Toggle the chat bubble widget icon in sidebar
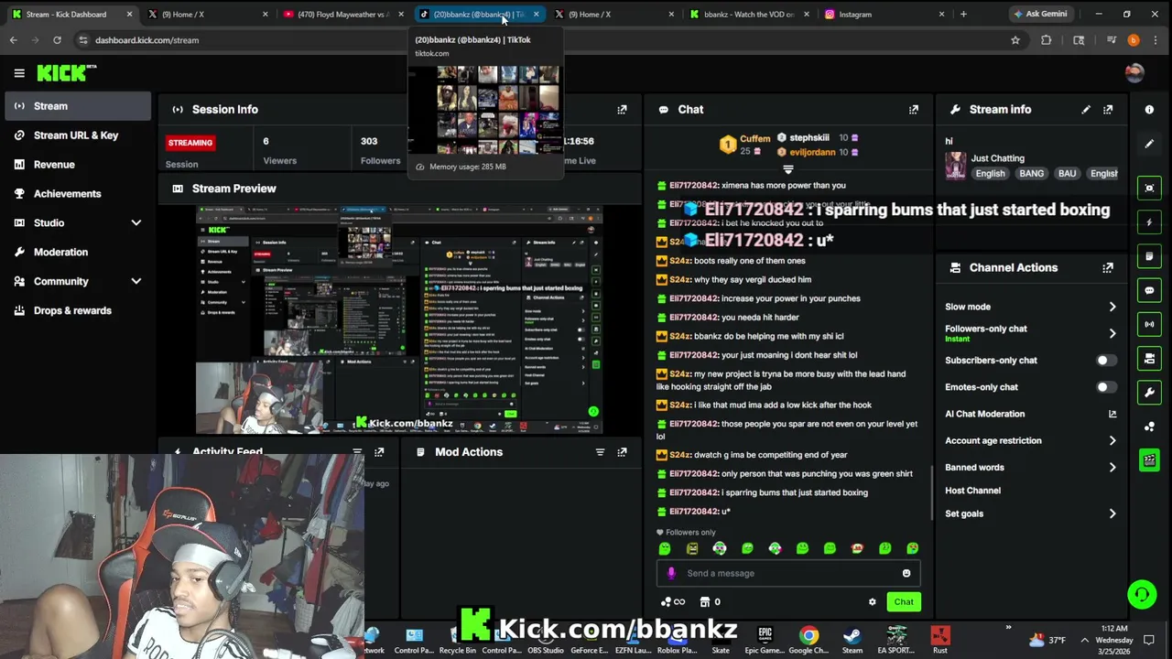The image size is (1172, 659). [x=1149, y=290]
